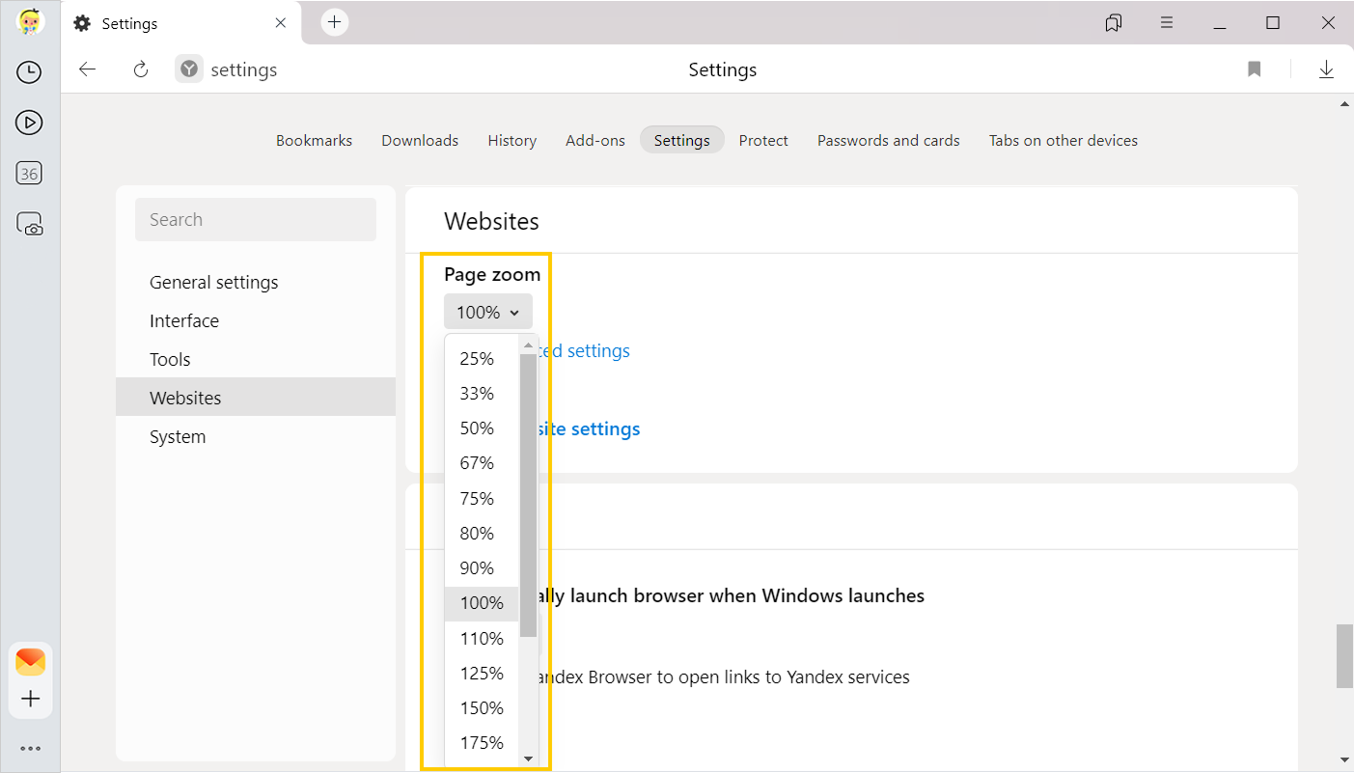Open the browser hamburger menu

[x=1167, y=22]
